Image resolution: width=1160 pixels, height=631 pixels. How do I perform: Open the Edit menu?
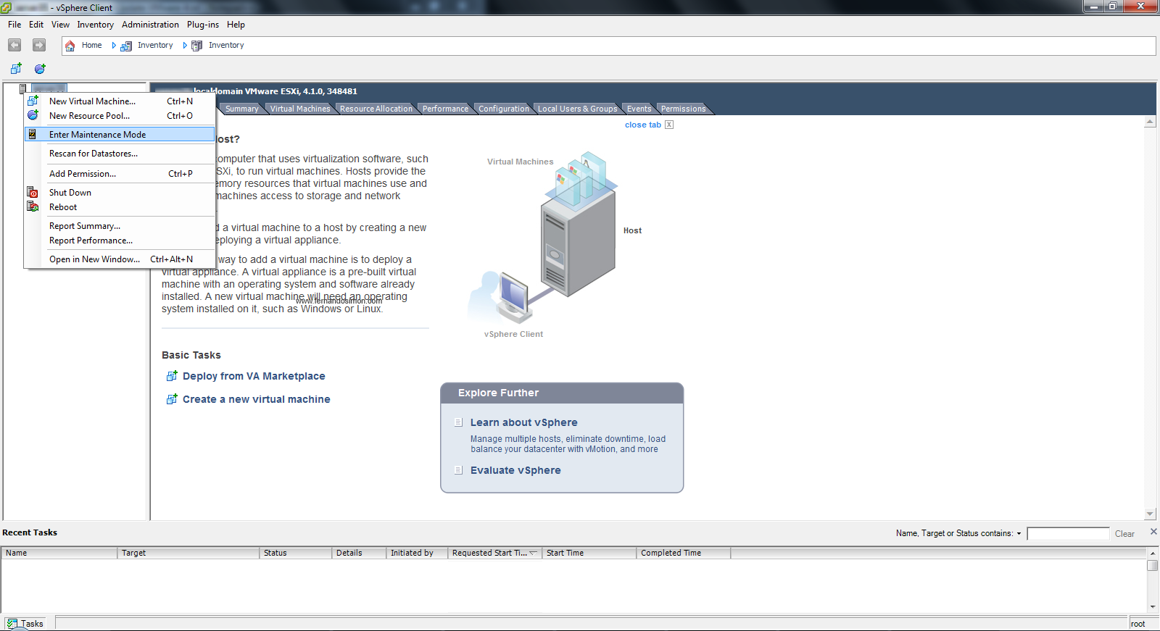pyautogui.click(x=36, y=25)
